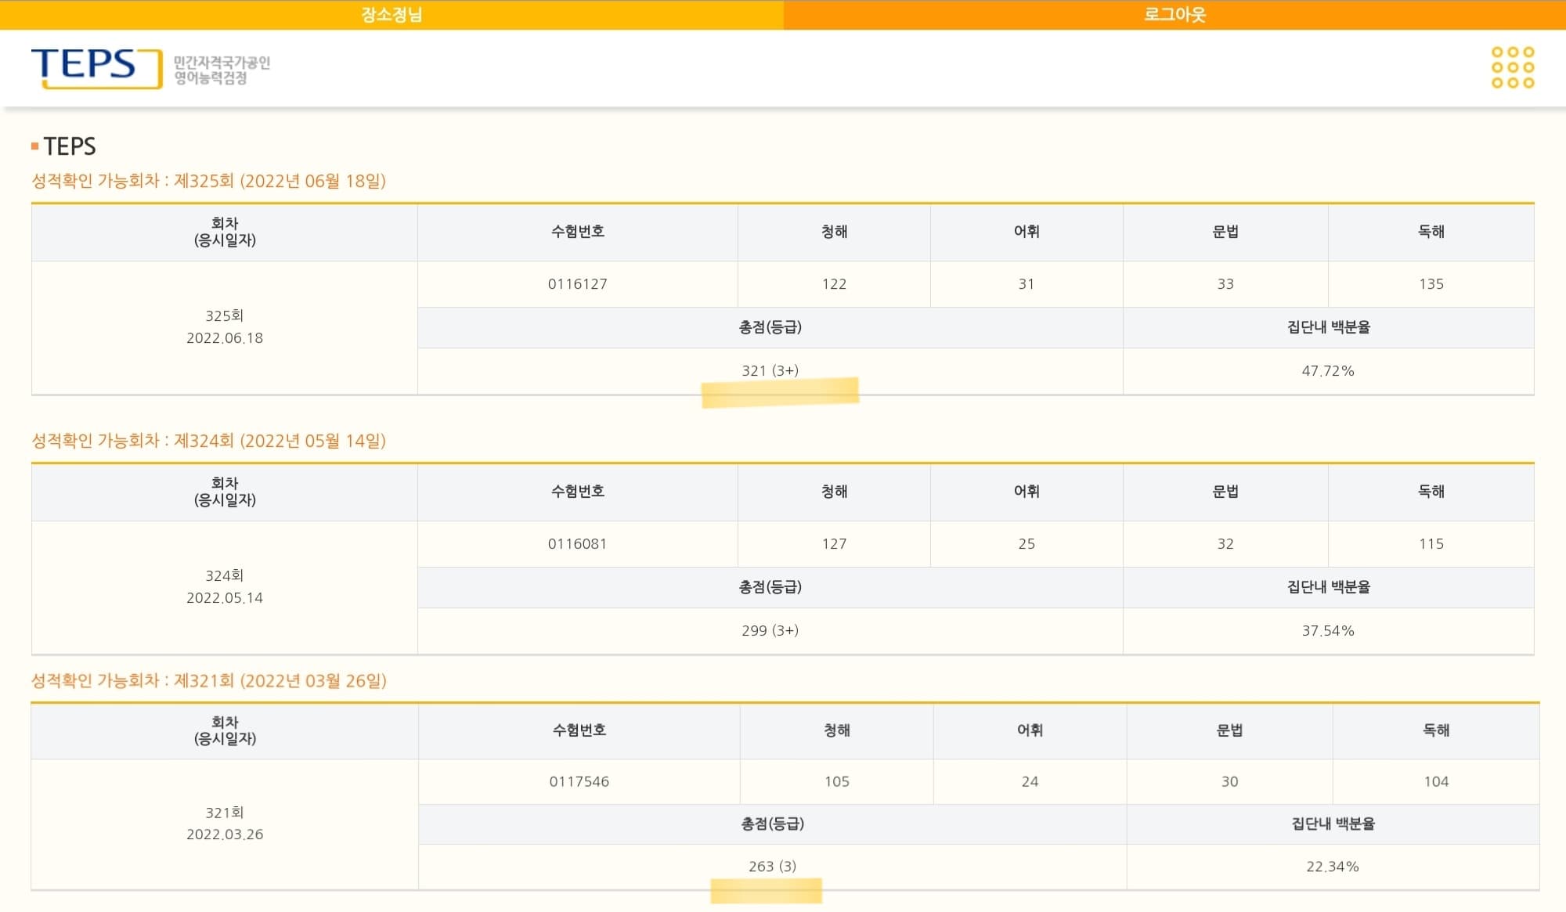Click total score 263 (3)
The image size is (1566, 912).
click(772, 867)
